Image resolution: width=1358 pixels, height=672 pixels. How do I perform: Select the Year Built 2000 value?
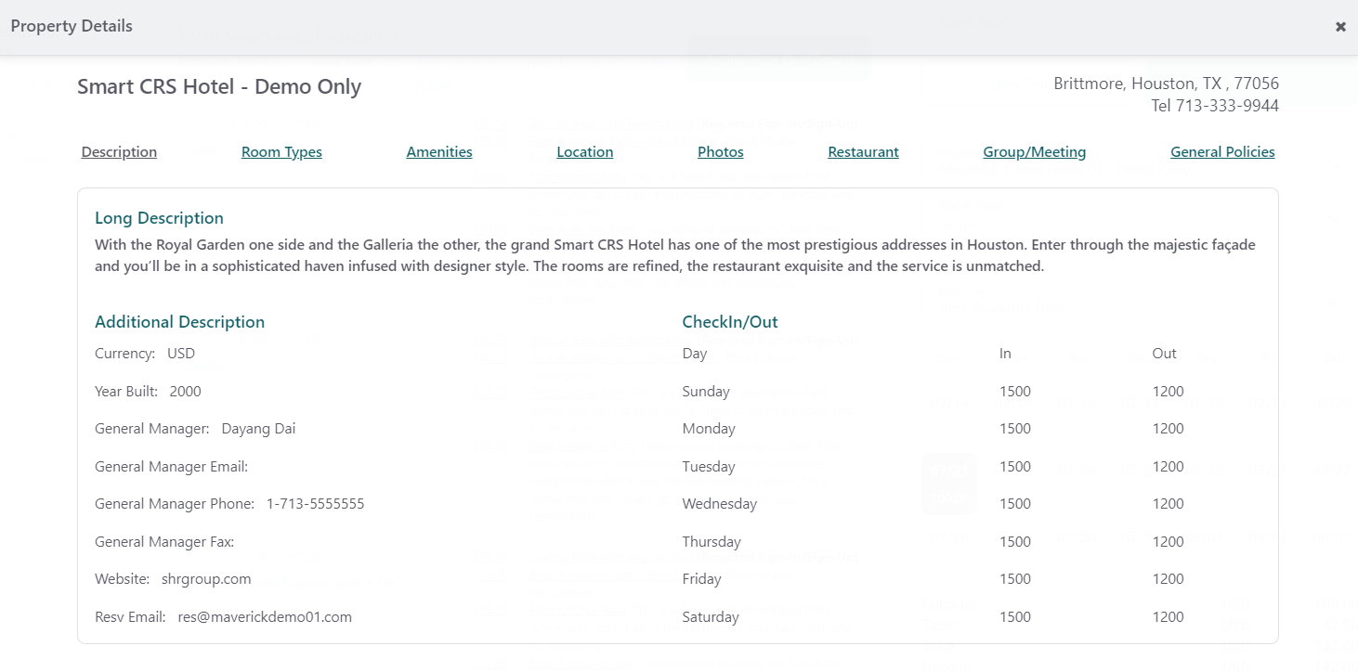(x=185, y=392)
